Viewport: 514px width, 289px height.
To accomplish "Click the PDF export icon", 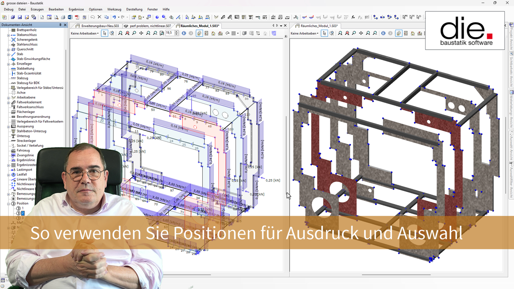I will (77, 17).
